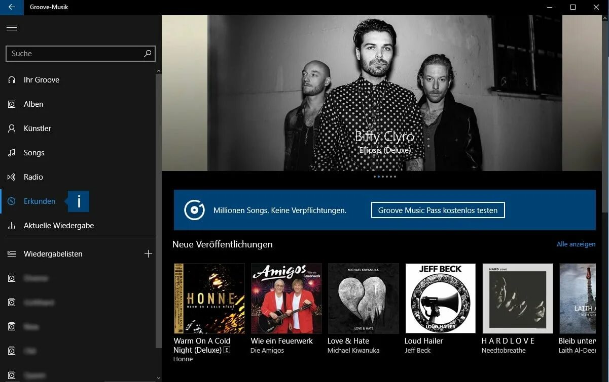
Task: Minimize the Groove-Musik window
Action: 550,7
